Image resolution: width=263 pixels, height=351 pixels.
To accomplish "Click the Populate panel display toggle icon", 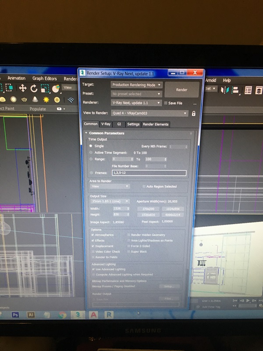I will [59, 109].
